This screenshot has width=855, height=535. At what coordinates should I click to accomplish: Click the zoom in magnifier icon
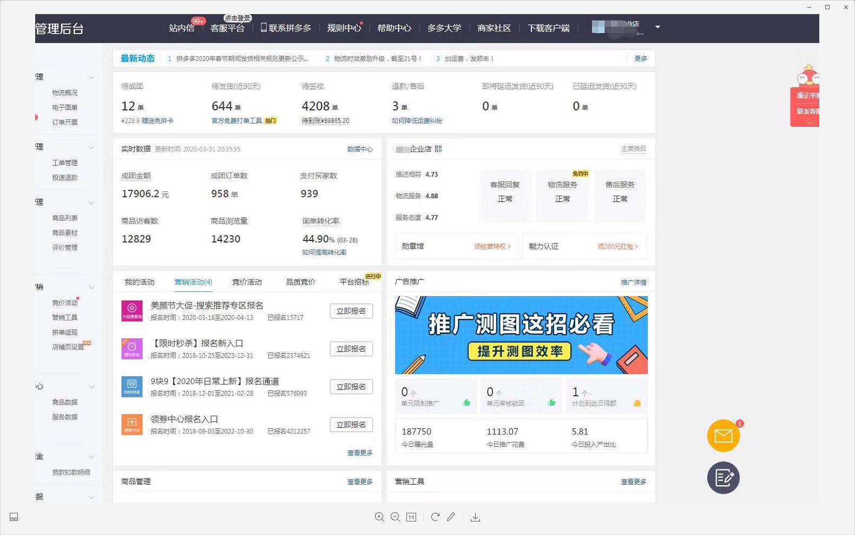(379, 517)
